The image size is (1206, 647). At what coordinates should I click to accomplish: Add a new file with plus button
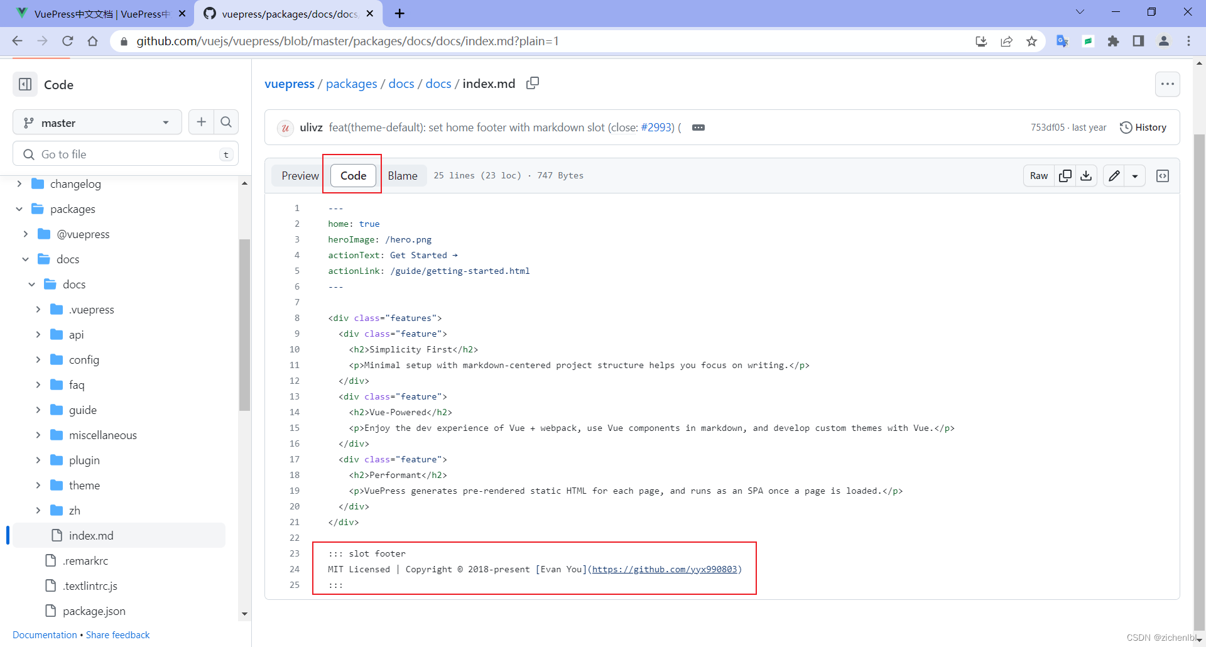201,122
